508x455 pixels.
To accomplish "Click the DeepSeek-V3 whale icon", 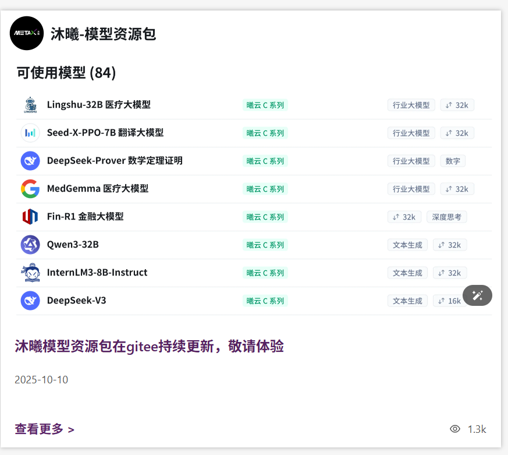I will coord(30,301).
